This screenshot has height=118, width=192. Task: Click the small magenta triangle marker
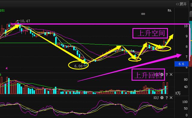pyautogui.click(x=7, y=68)
